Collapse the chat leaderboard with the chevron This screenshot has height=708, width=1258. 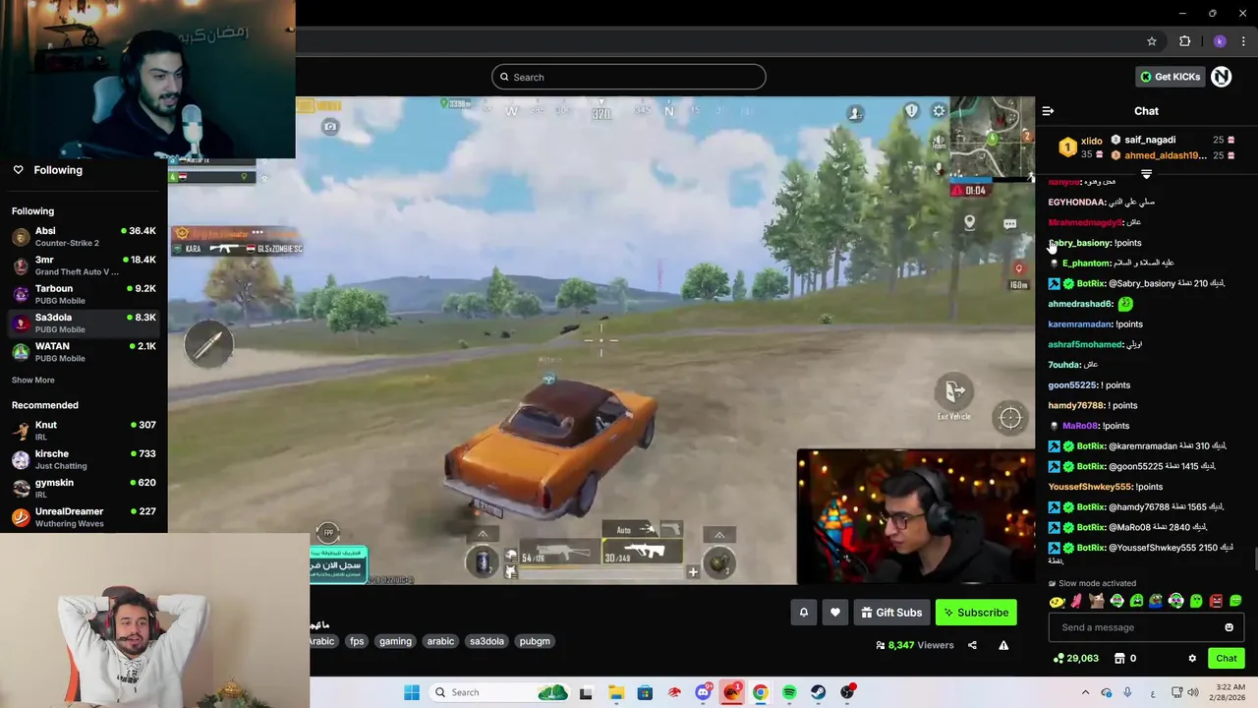1146,174
